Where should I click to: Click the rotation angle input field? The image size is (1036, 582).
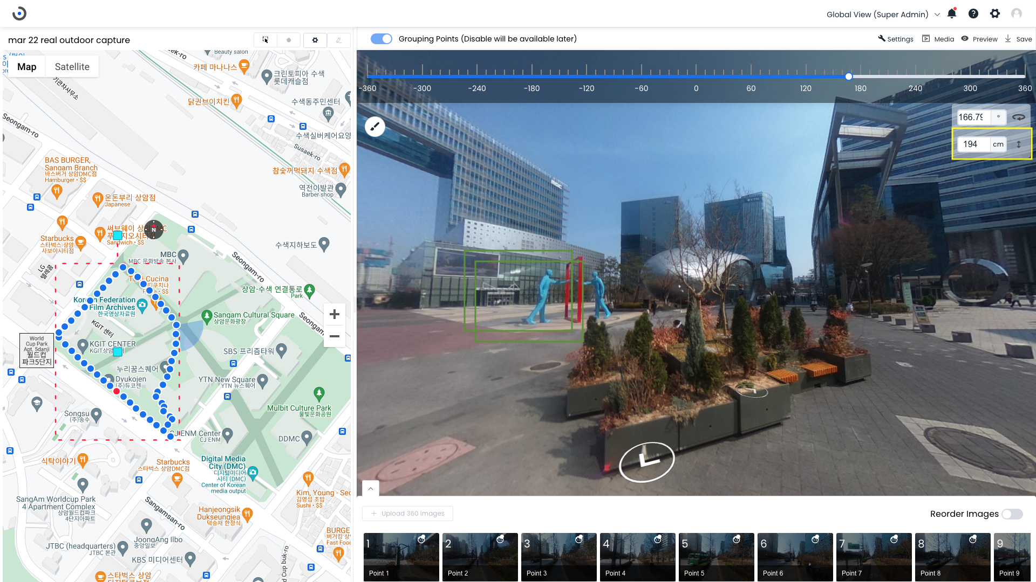(974, 117)
